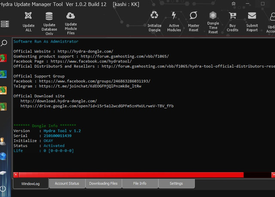Click the Life value '0 [0-0-0-0-0]'
Screen dimensions: 275x197
point(58,151)
